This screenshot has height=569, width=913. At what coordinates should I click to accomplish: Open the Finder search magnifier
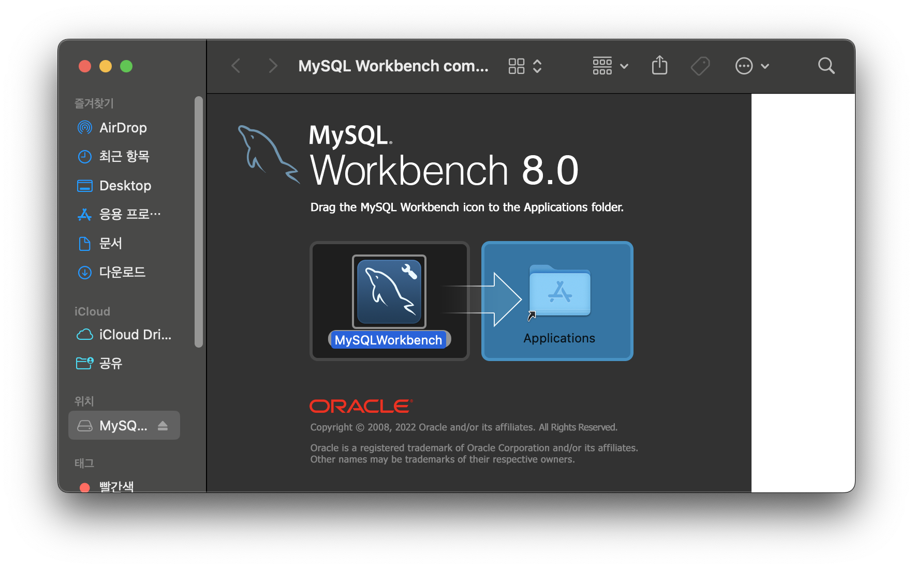(826, 66)
